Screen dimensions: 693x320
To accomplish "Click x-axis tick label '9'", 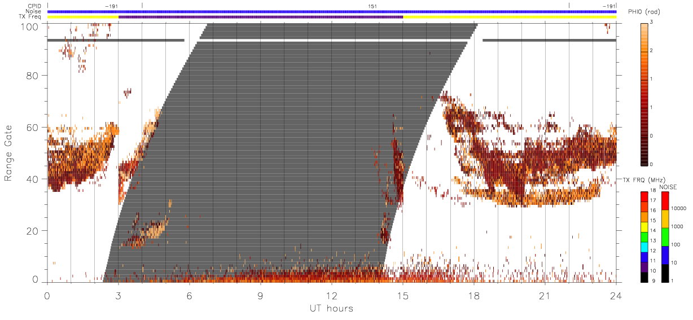I will click(x=260, y=296).
